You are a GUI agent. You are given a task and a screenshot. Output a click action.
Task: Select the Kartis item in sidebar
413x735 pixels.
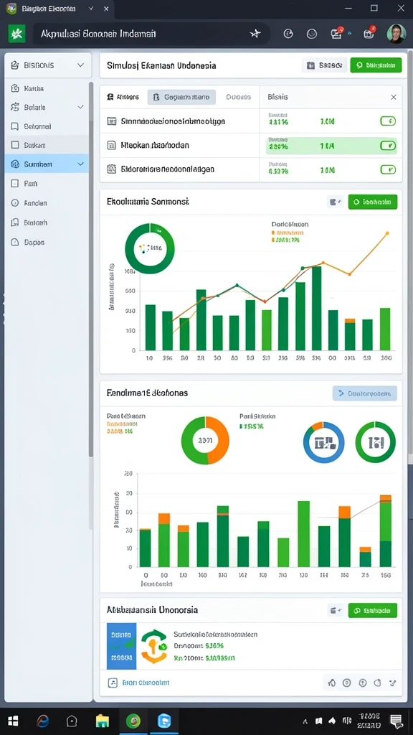point(34,88)
